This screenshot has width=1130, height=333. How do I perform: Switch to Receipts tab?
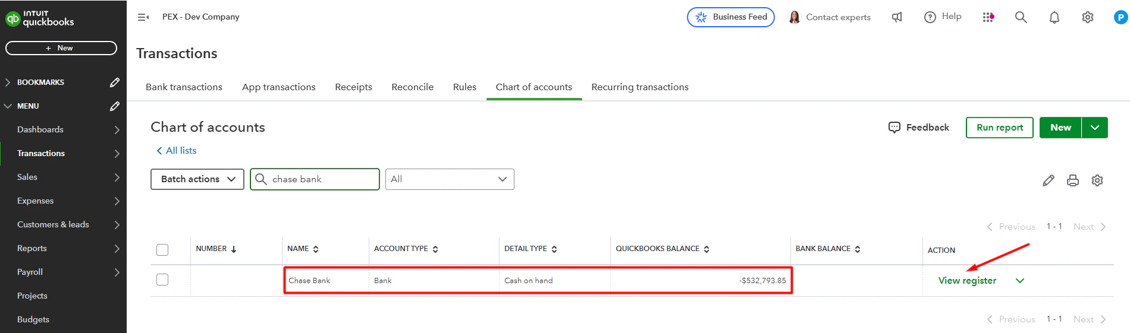353,87
